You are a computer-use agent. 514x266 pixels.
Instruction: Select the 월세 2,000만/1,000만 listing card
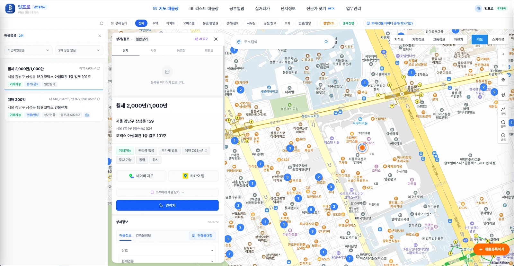(54, 76)
